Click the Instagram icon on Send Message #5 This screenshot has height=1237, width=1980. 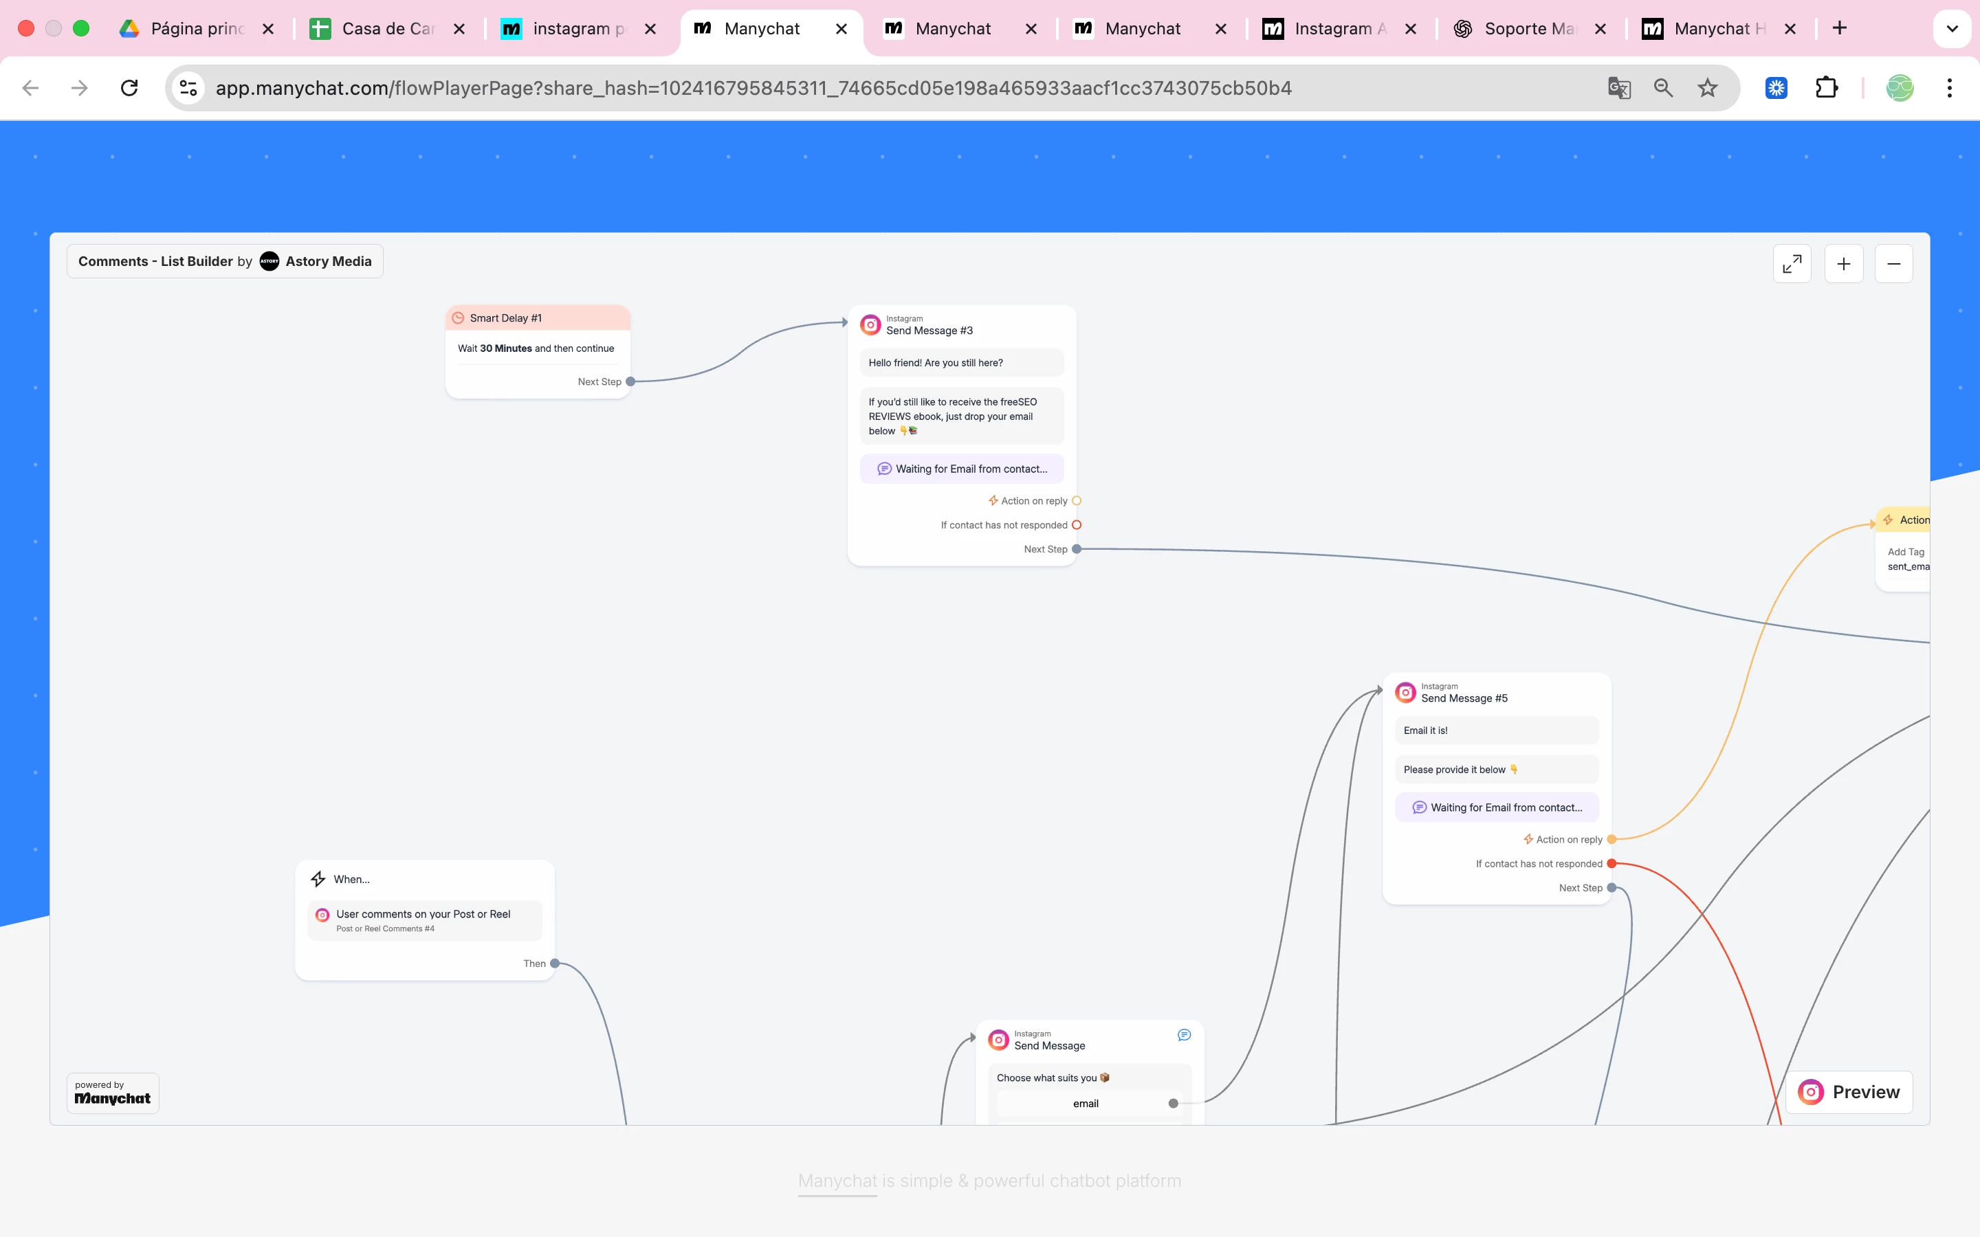pos(1405,692)
